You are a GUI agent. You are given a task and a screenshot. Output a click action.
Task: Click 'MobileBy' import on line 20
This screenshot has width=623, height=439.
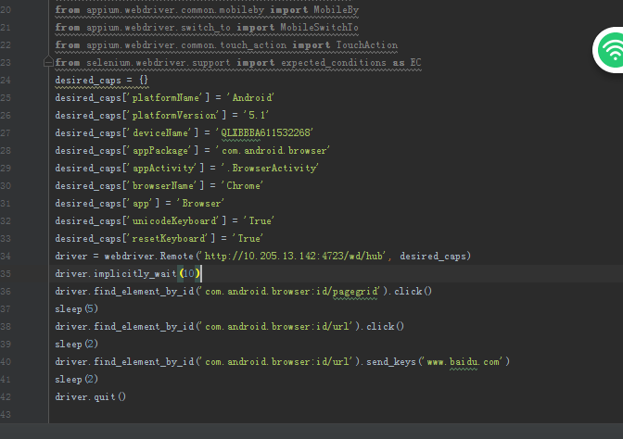337,10
